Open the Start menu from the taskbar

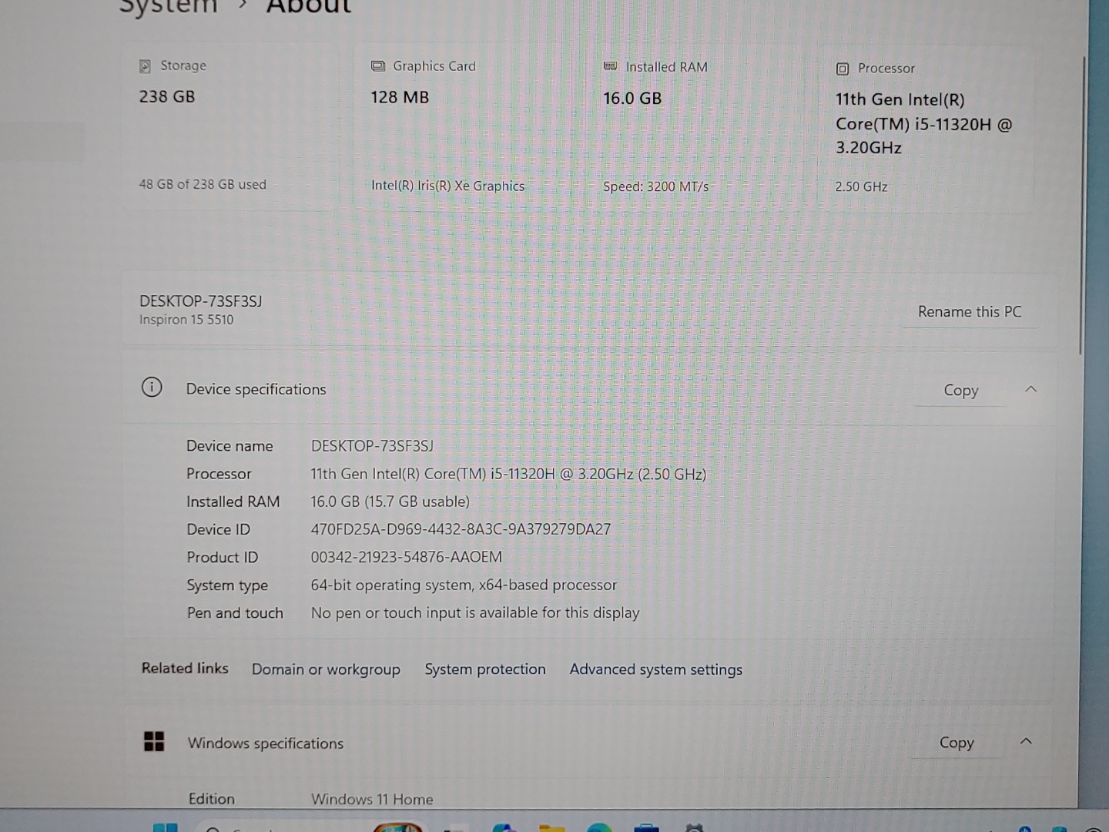coord(166,827)
